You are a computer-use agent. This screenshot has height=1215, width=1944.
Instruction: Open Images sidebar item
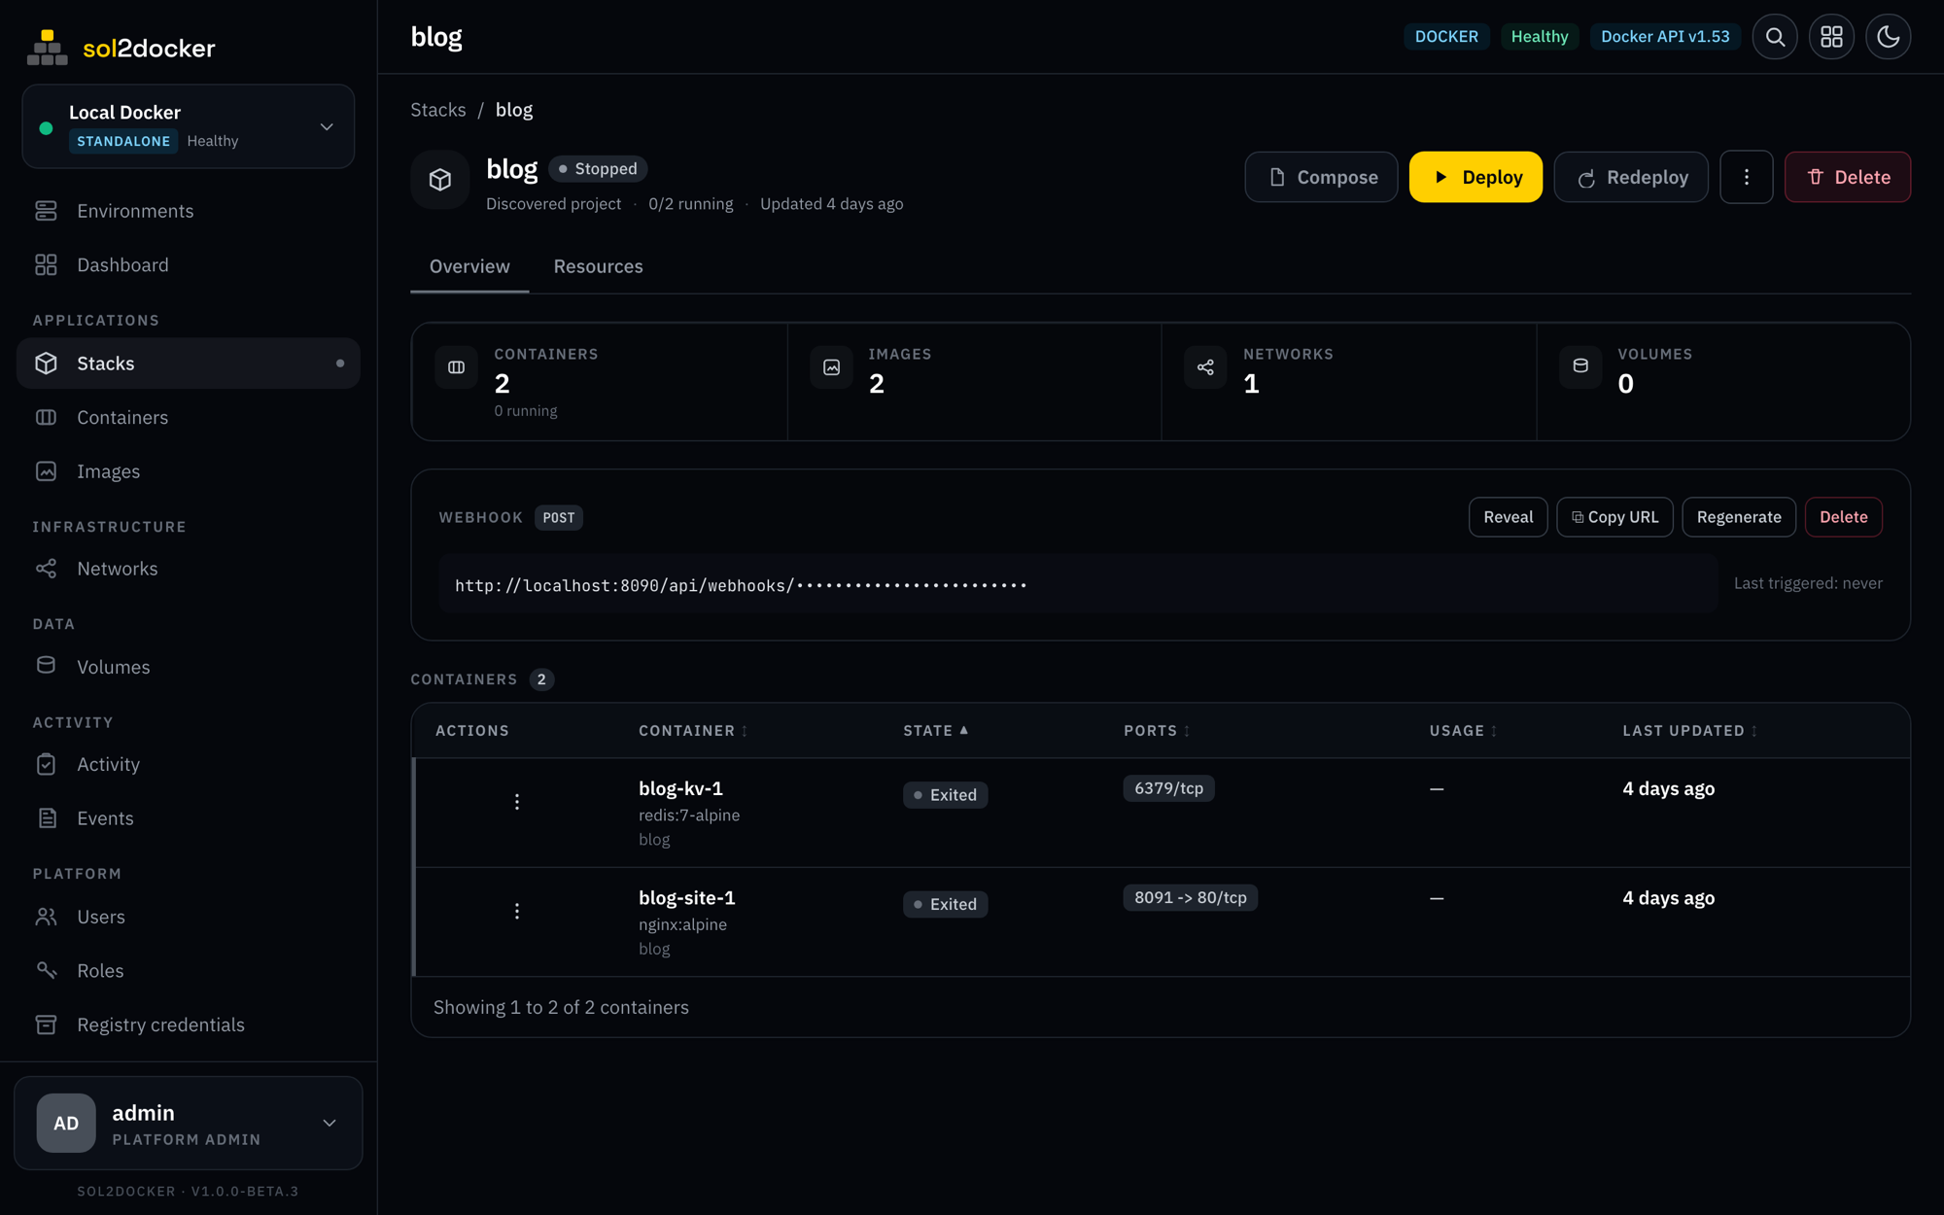point(189,471)
